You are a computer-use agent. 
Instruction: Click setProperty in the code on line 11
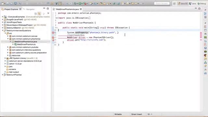pyautogui.click(x=82, y=32)
